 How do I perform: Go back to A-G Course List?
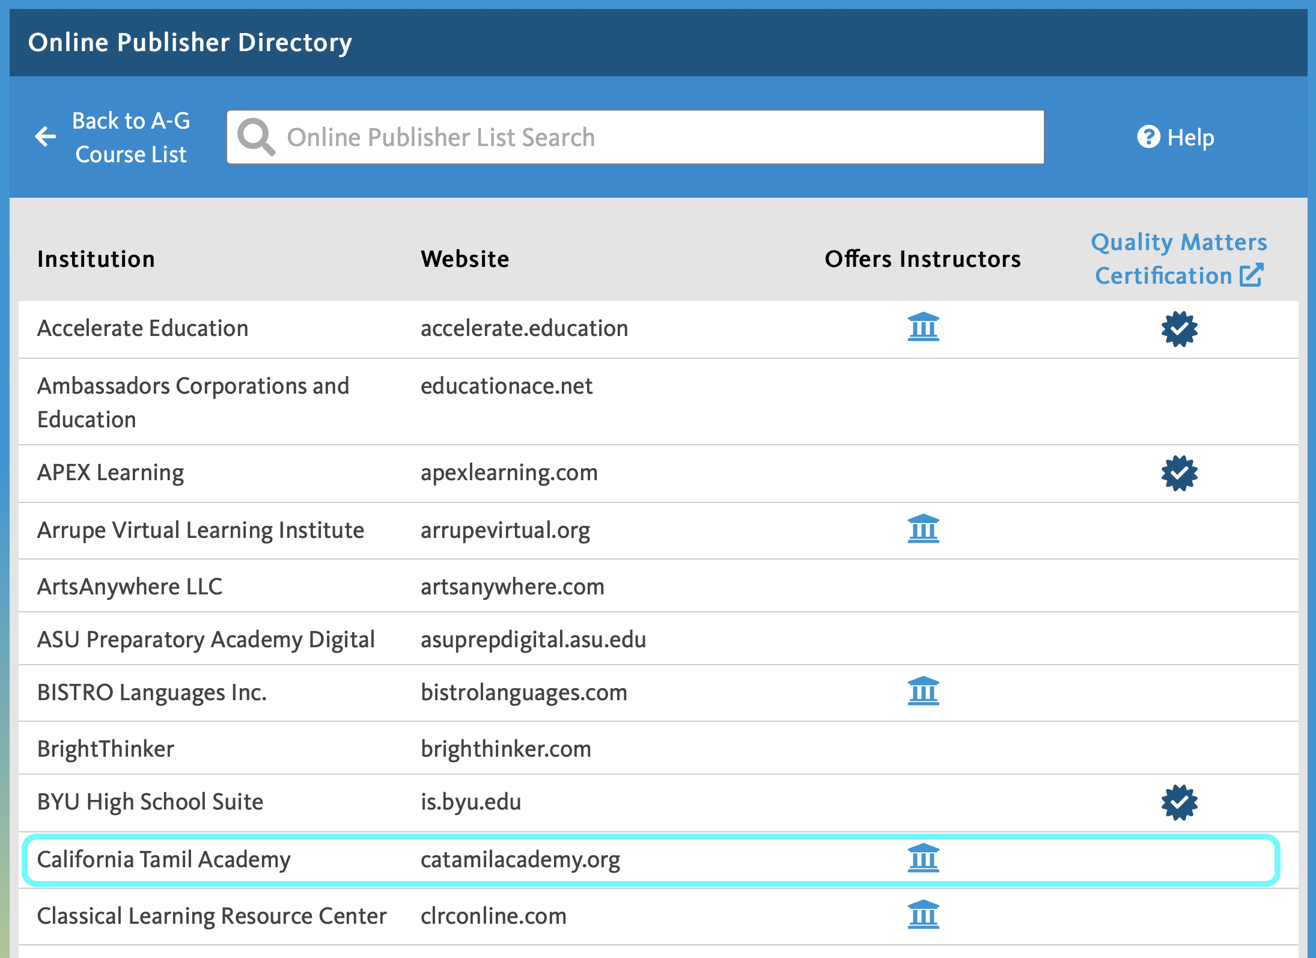(130, 137)
